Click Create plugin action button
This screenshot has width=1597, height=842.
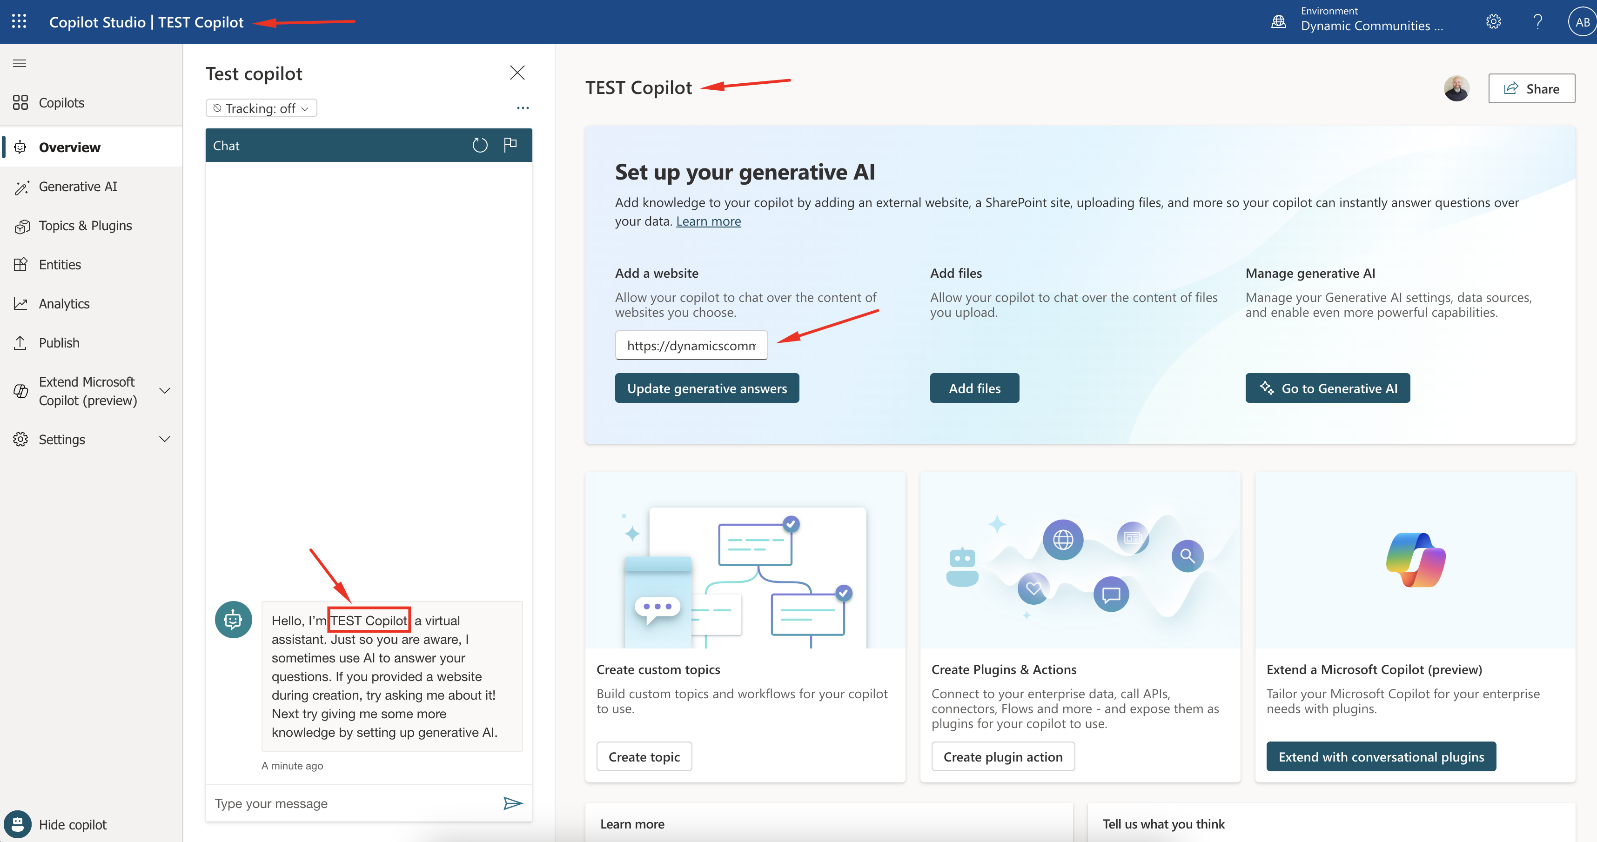[1002, 756]
